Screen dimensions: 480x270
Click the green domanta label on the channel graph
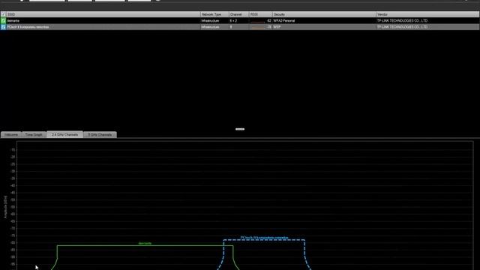[x=145, y=243]
